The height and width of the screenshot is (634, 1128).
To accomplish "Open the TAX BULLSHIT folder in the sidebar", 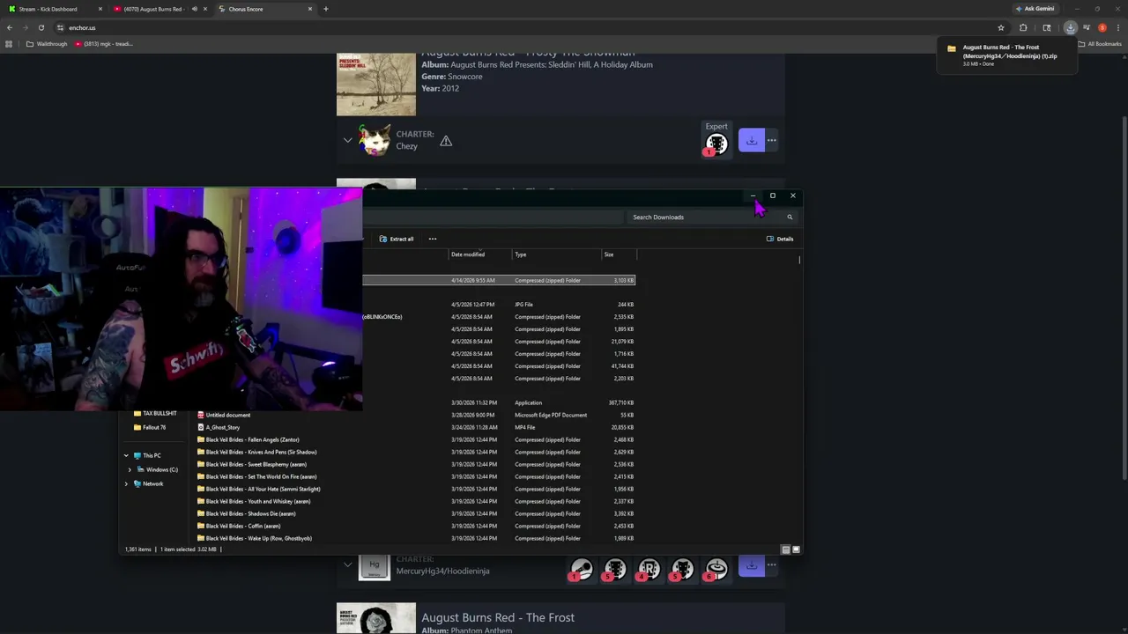I will point(155,413).
